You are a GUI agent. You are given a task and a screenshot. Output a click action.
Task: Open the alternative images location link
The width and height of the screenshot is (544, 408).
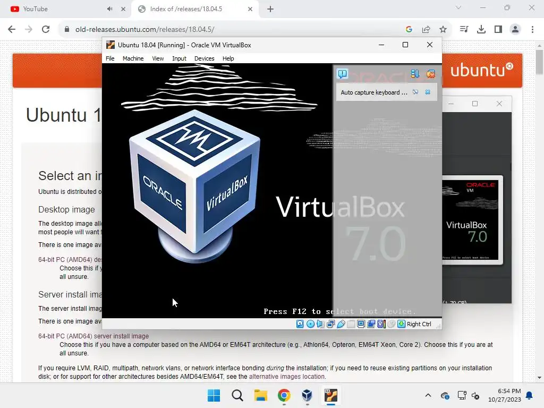click(x=287, y=377)
